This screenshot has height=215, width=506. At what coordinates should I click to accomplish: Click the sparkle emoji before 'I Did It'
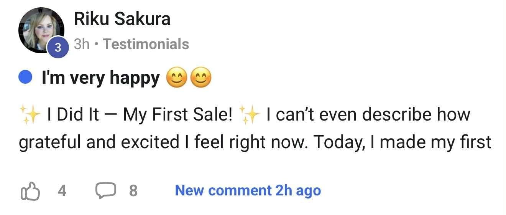coord(30,115)
